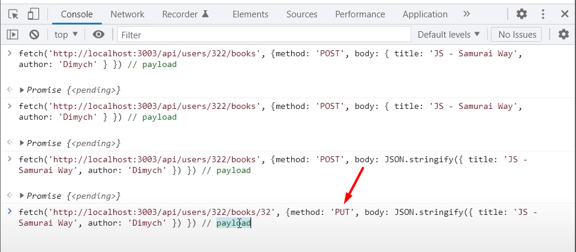Expand the third pending Promise

coord(22,196)
